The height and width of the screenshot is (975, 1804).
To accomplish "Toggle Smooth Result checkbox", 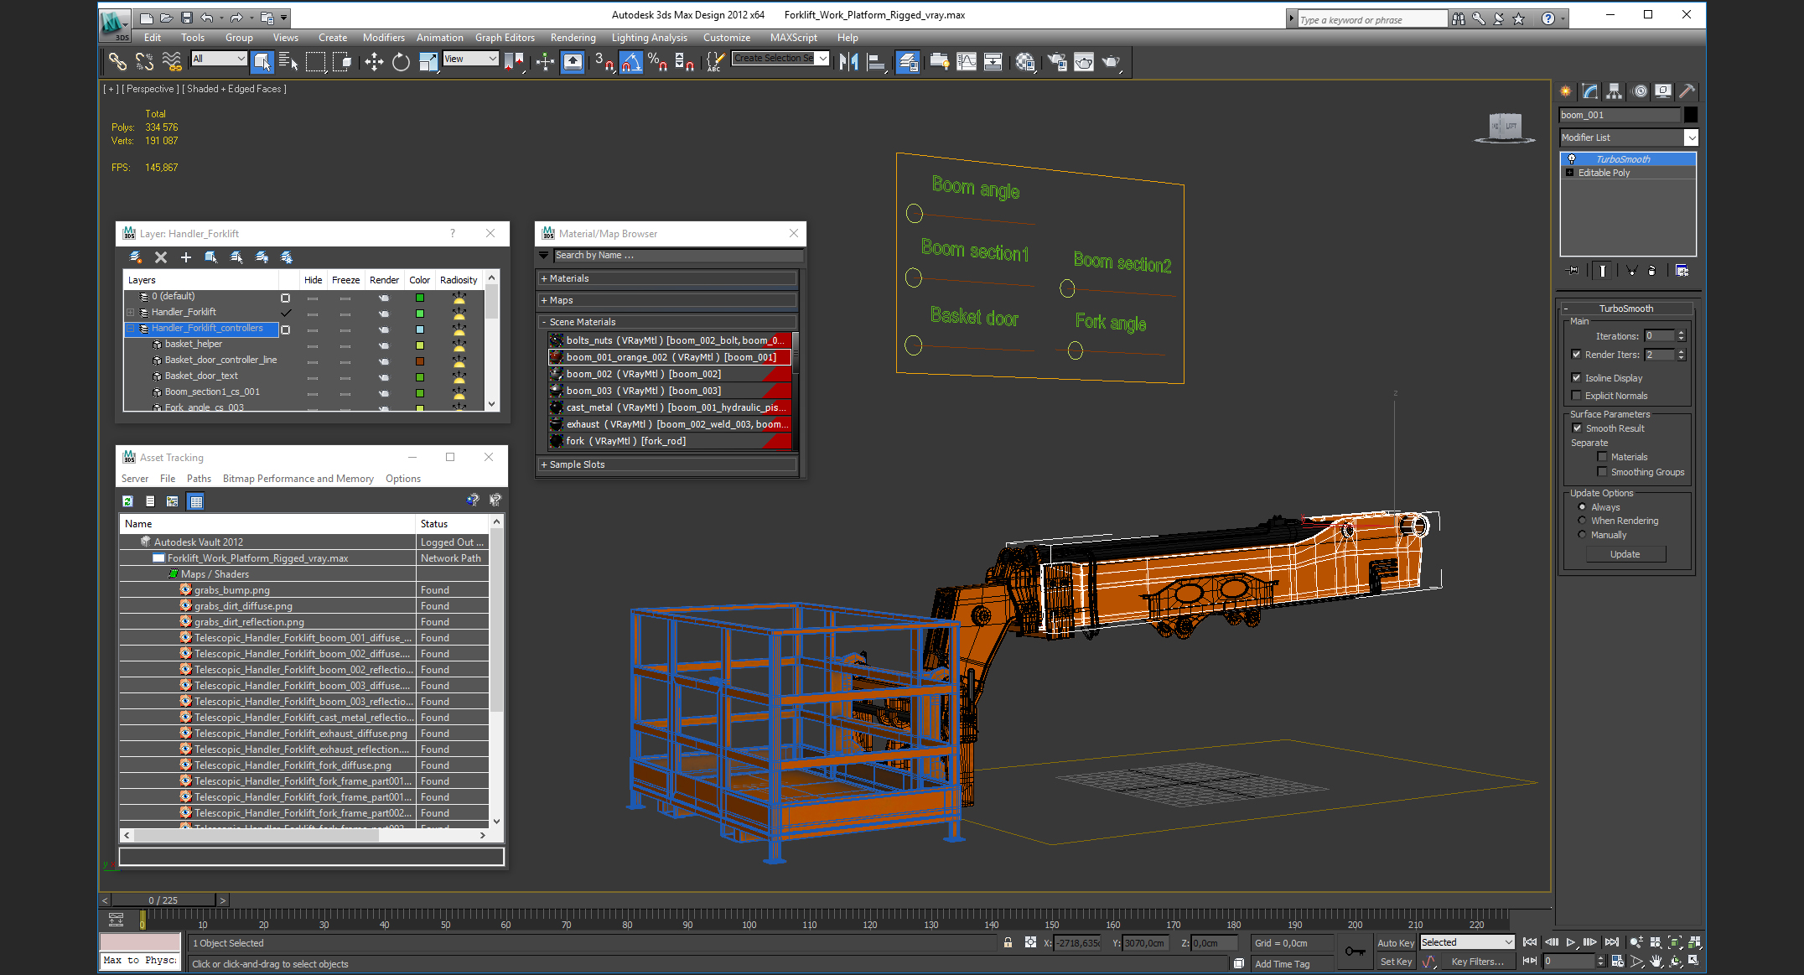I will (1576, 428).
